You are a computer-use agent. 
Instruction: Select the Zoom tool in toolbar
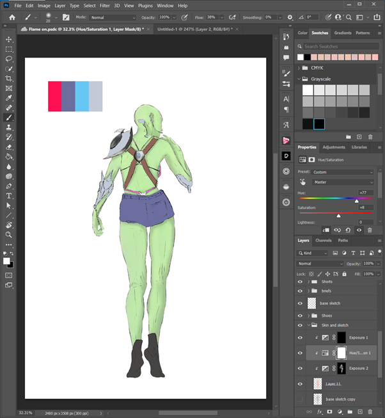(9, 234)
